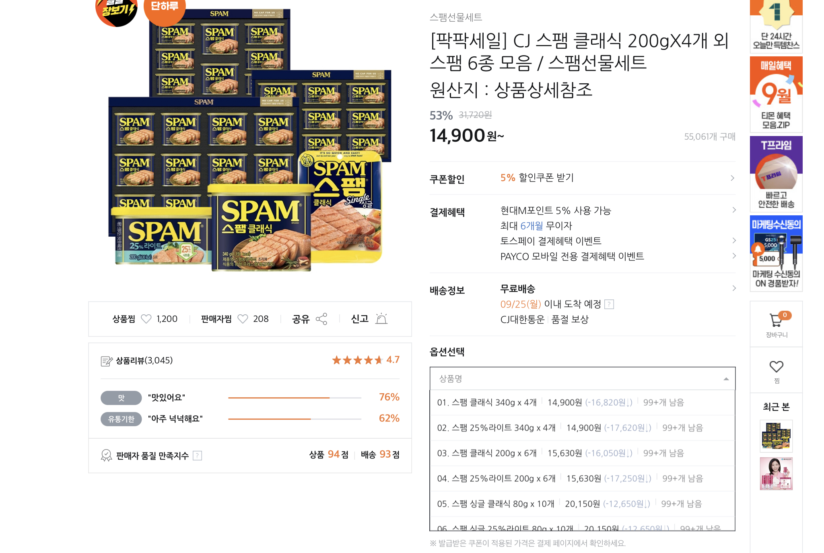Select option 05. 스팸 싱글 클래식 80g
The image size is (824, 553).
582,504
